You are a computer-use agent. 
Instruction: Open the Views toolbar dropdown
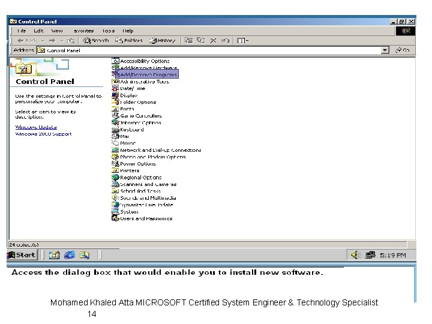click(x=242, y=41)
